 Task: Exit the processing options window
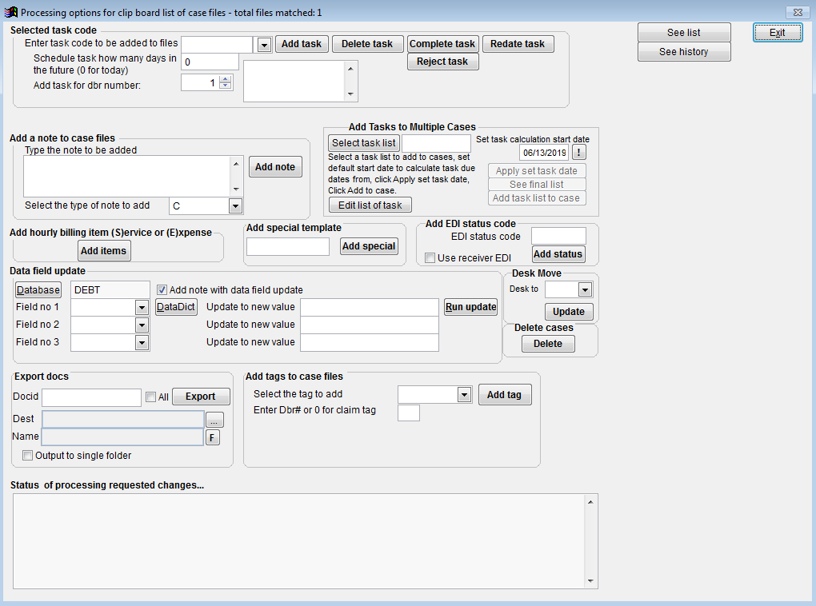coord(778,32)
